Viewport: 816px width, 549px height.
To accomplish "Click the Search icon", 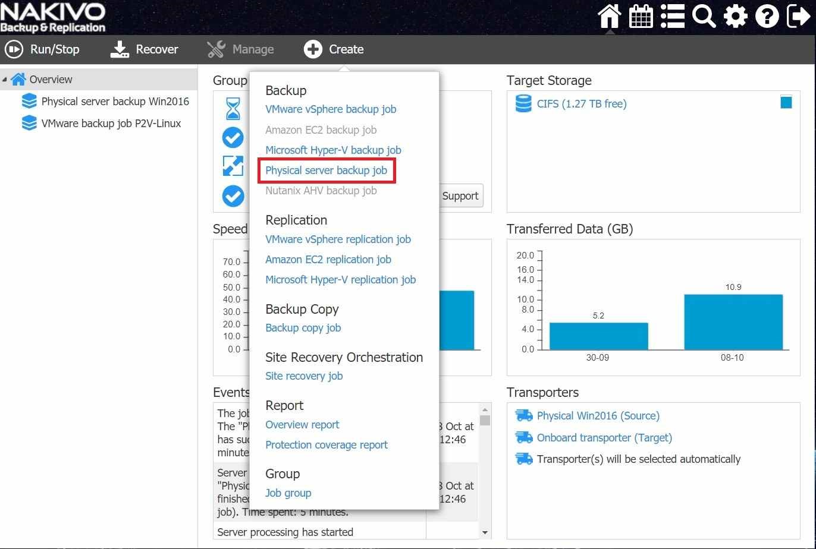I will (704, 16).
